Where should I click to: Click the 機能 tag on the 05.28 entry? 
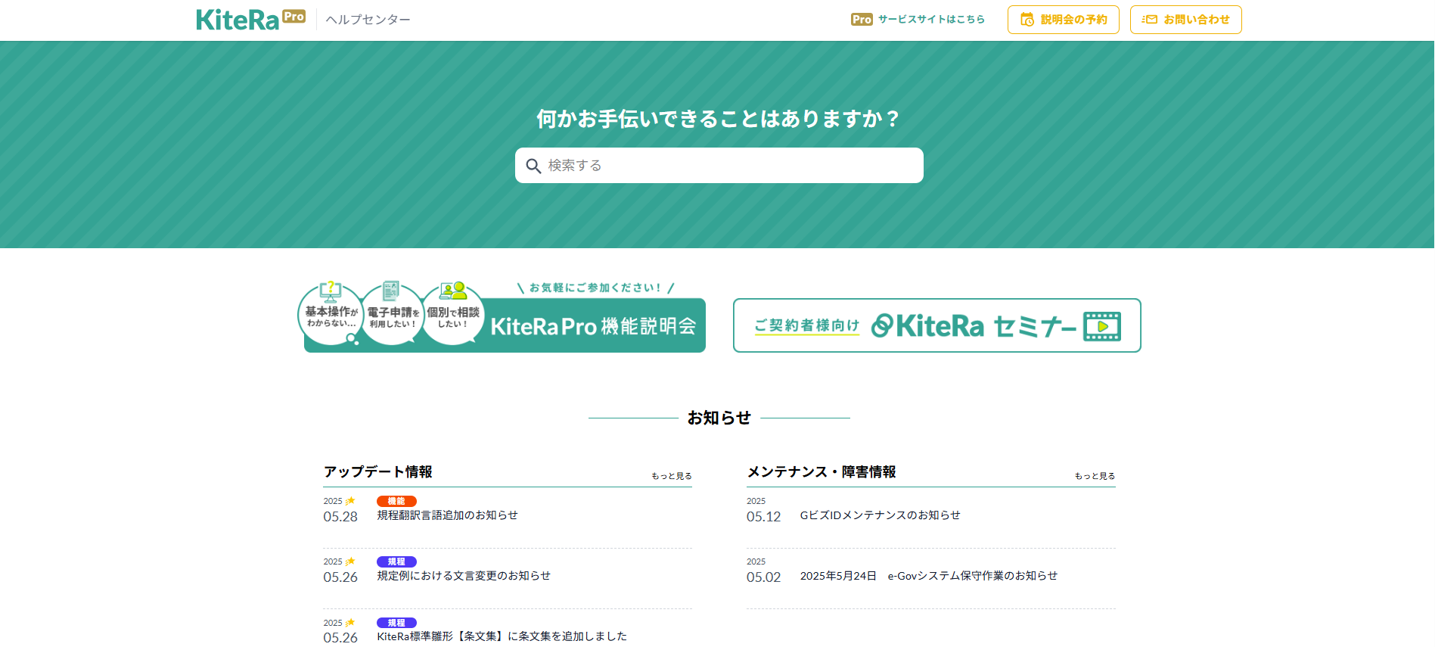pyautogui.click(x=396, y=501)
